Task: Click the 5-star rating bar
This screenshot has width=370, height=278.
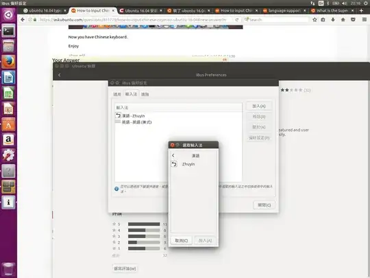Action: pyautogui.click(x=144, y=224)
